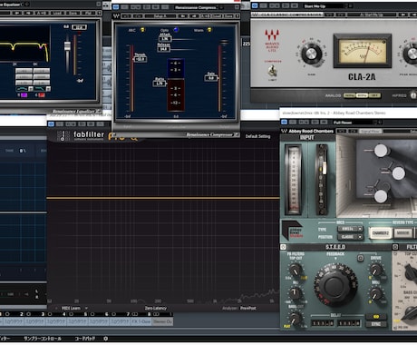Image resolution: width=417 pixels, height=345 pixels.
Task: Click next preset arrow in Renaissance Compressor
Action: [x=193, y=15]
